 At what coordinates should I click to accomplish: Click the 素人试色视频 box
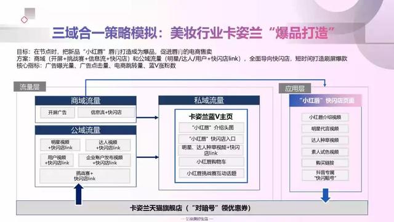[325, 152]
